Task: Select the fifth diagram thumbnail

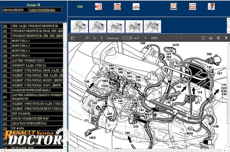Action: [152, 26]
